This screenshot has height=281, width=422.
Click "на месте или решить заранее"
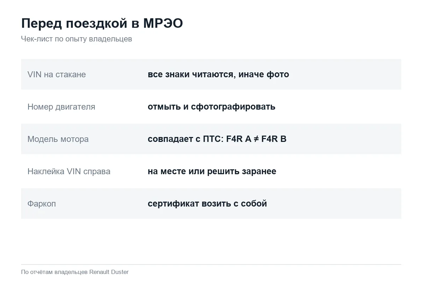(x=212, y=171)
